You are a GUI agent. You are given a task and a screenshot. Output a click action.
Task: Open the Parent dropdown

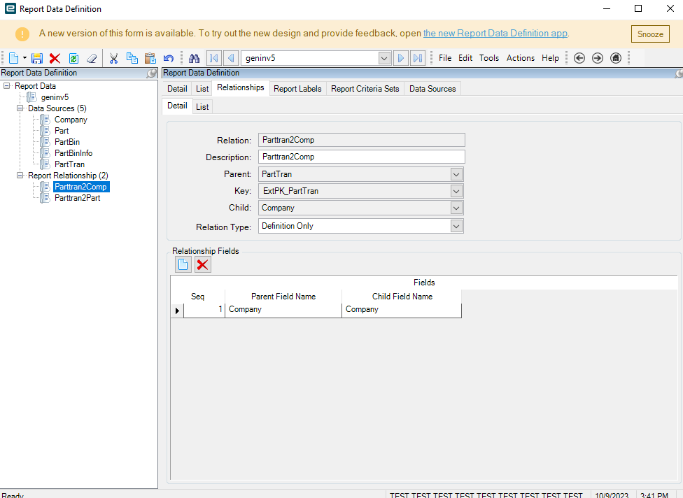(x=456, y=174)
